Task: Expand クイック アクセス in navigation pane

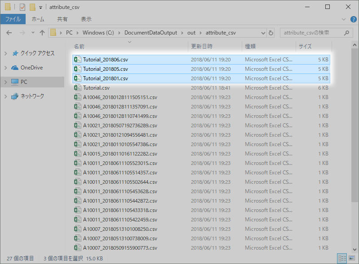Action: (x=6, y=53)
